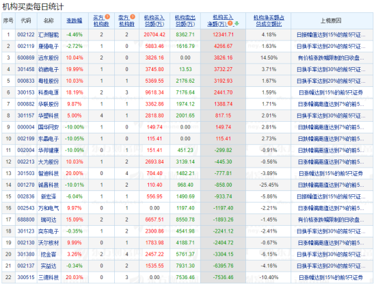Open stock code 002137 link
This screenshot has height=286, width=376.
tap(26, 266)
